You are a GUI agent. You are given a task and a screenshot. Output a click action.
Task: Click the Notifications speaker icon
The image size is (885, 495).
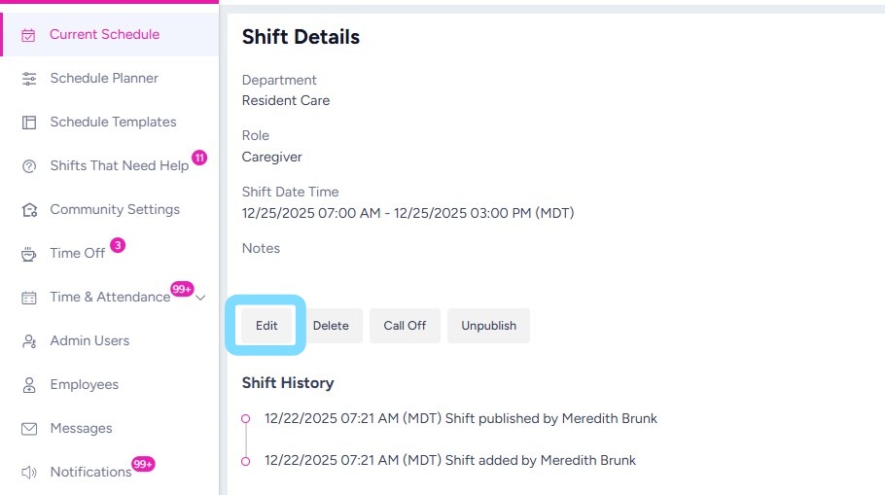pos(29,473)
